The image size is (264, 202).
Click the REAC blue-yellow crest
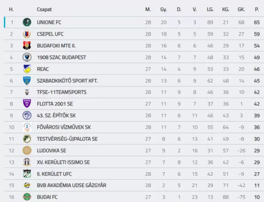coord(27,69)
